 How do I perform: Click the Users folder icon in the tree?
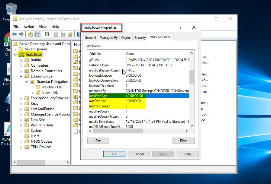(27, 136)
